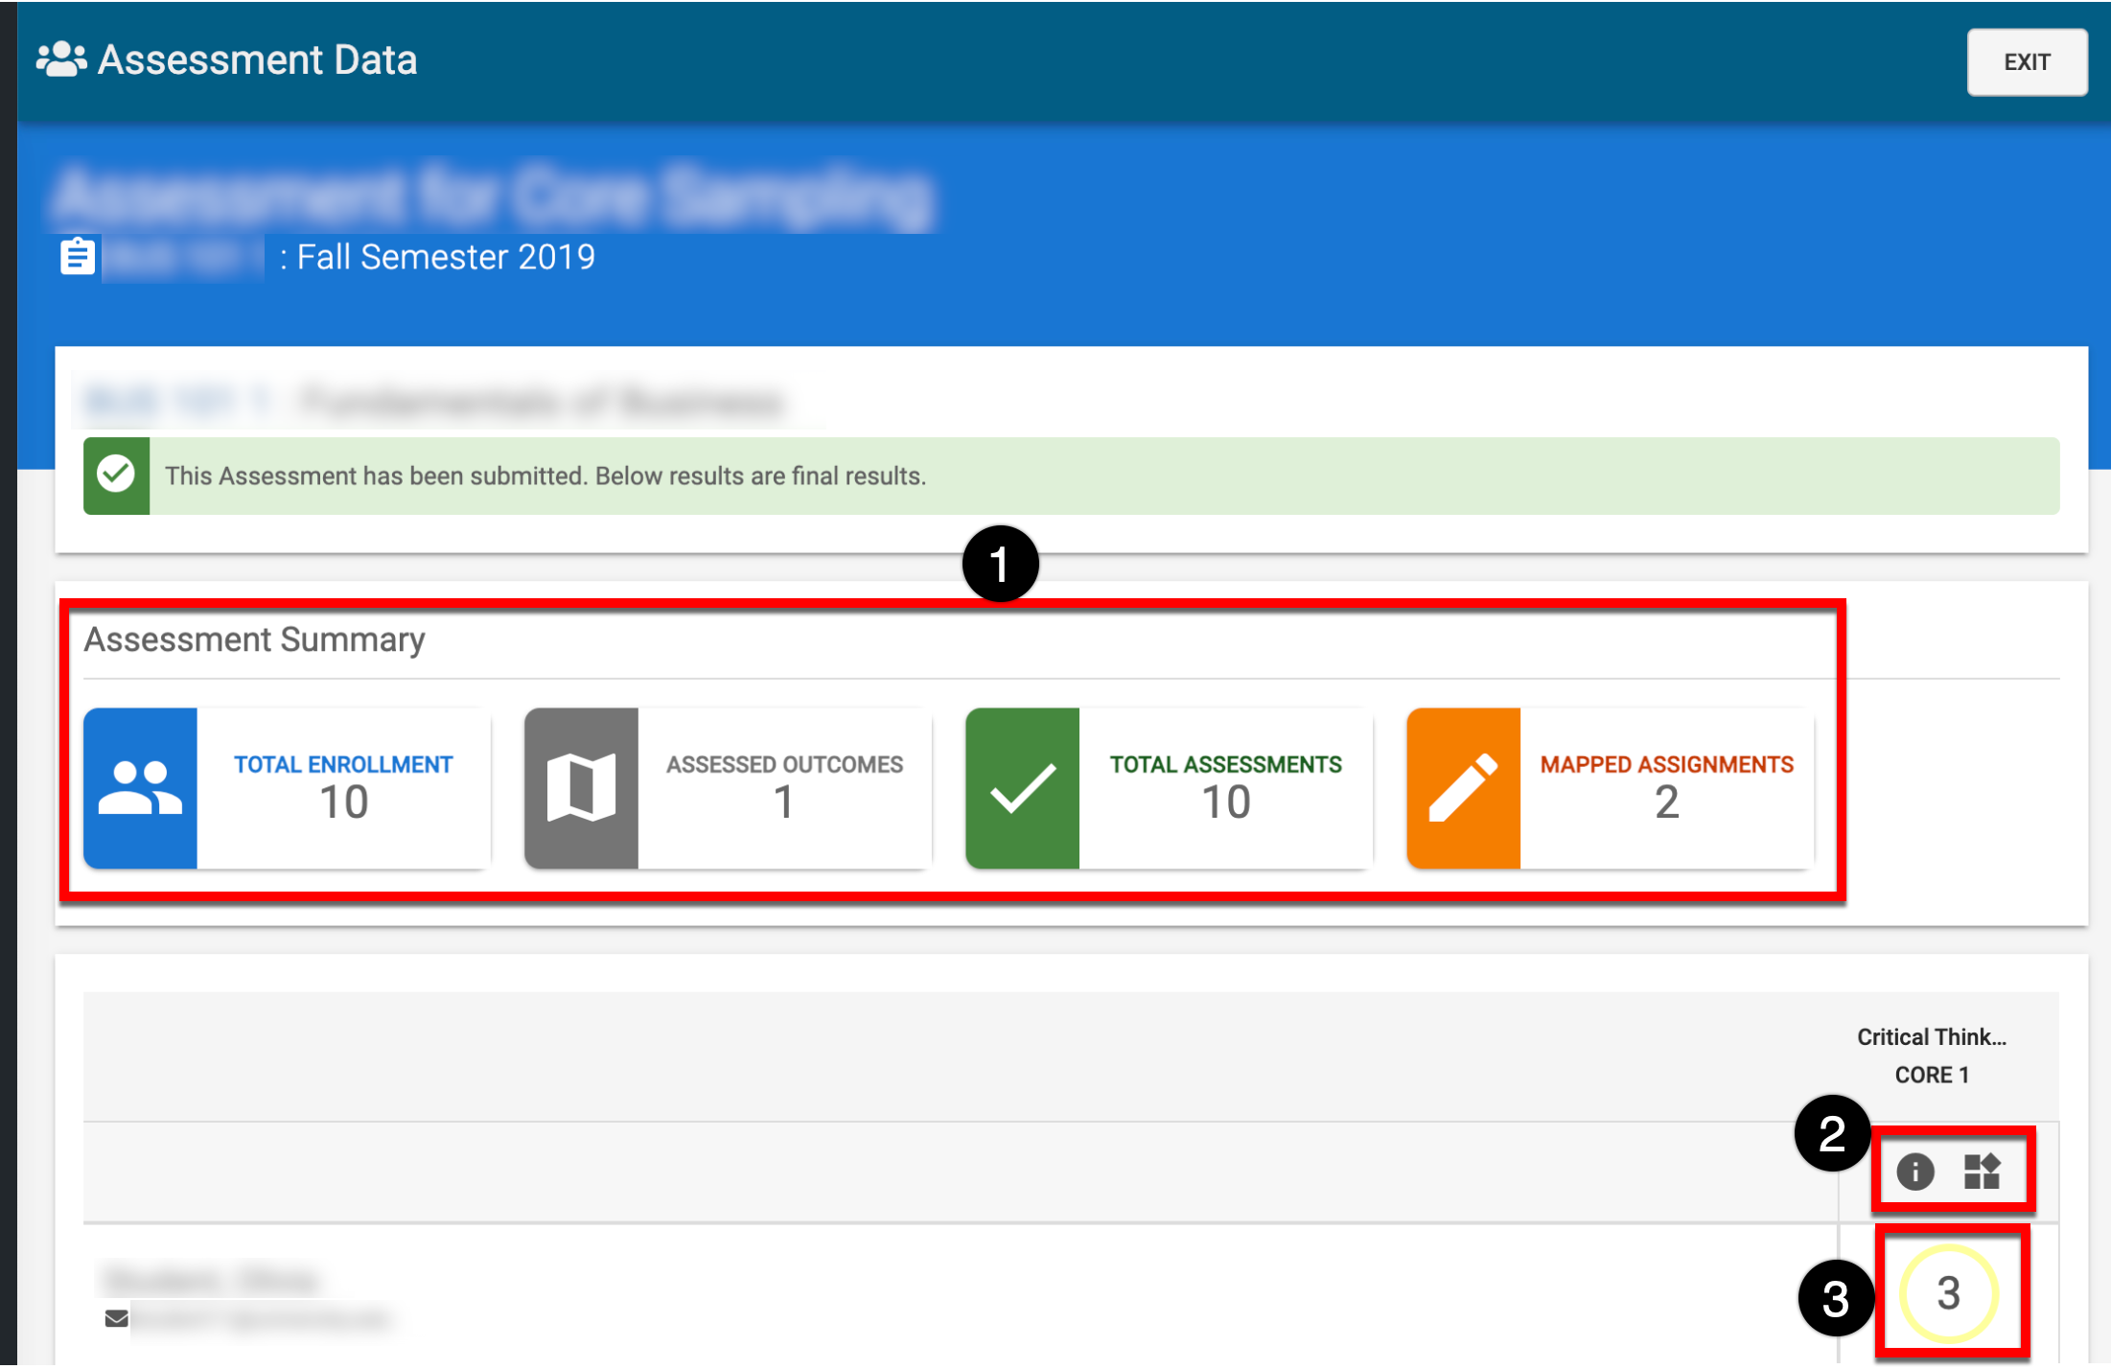Click the Total Assessments count 10

tap(1225, 802)
